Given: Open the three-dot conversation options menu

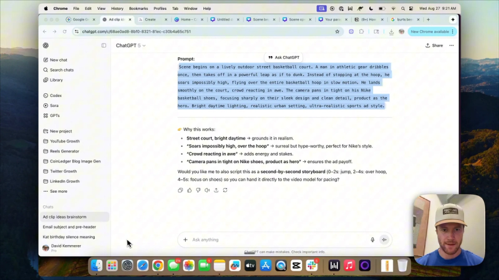Looking at the screenshot, I should click(451, 45).
